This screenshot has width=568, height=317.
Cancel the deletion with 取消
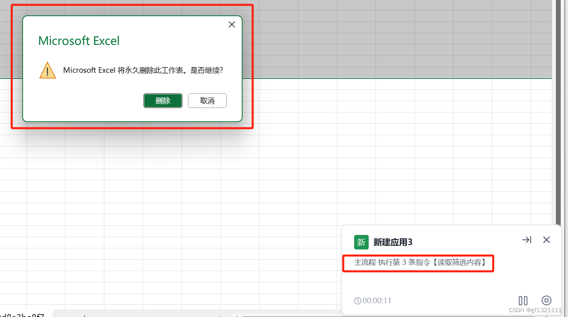pyautogui.click(x=207, y=101)
